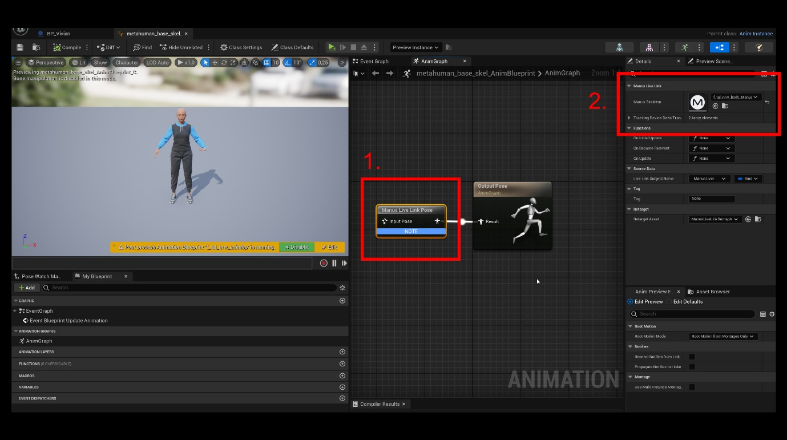The width and height of the screenshot is (787, 440).
Task: Click the green Disable button in warning
Action: pos(297,247)
